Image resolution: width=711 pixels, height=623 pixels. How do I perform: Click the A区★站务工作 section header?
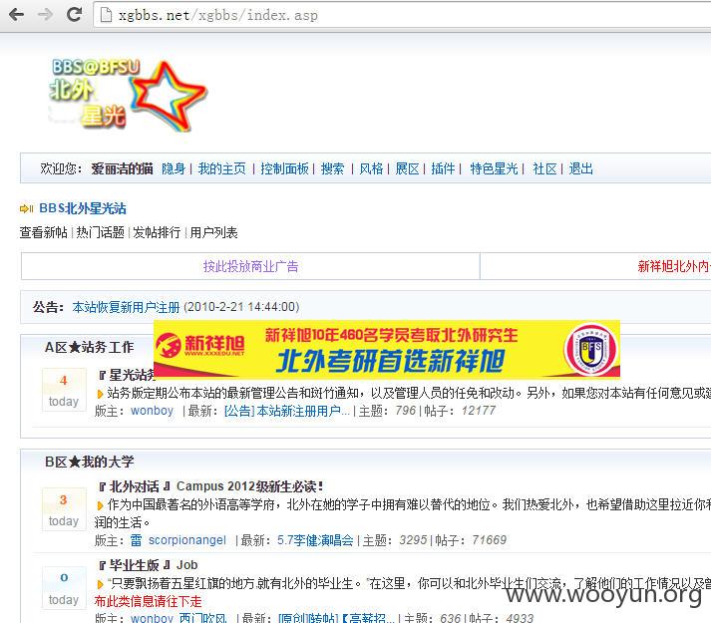coord(90,347)
